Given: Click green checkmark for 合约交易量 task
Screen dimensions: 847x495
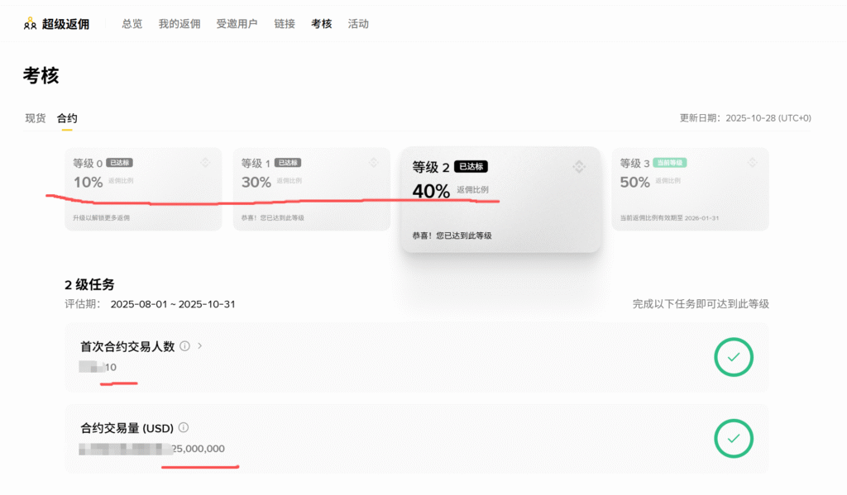Looking at the screenshot, I should (x=733, y=439).
